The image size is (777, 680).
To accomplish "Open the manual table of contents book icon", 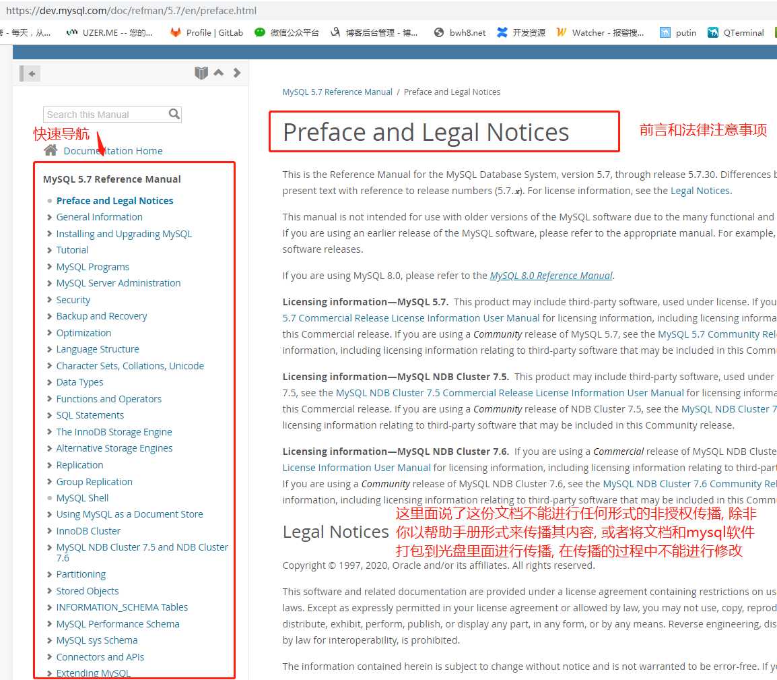I will pyautogui.click(x=201, y=73).
